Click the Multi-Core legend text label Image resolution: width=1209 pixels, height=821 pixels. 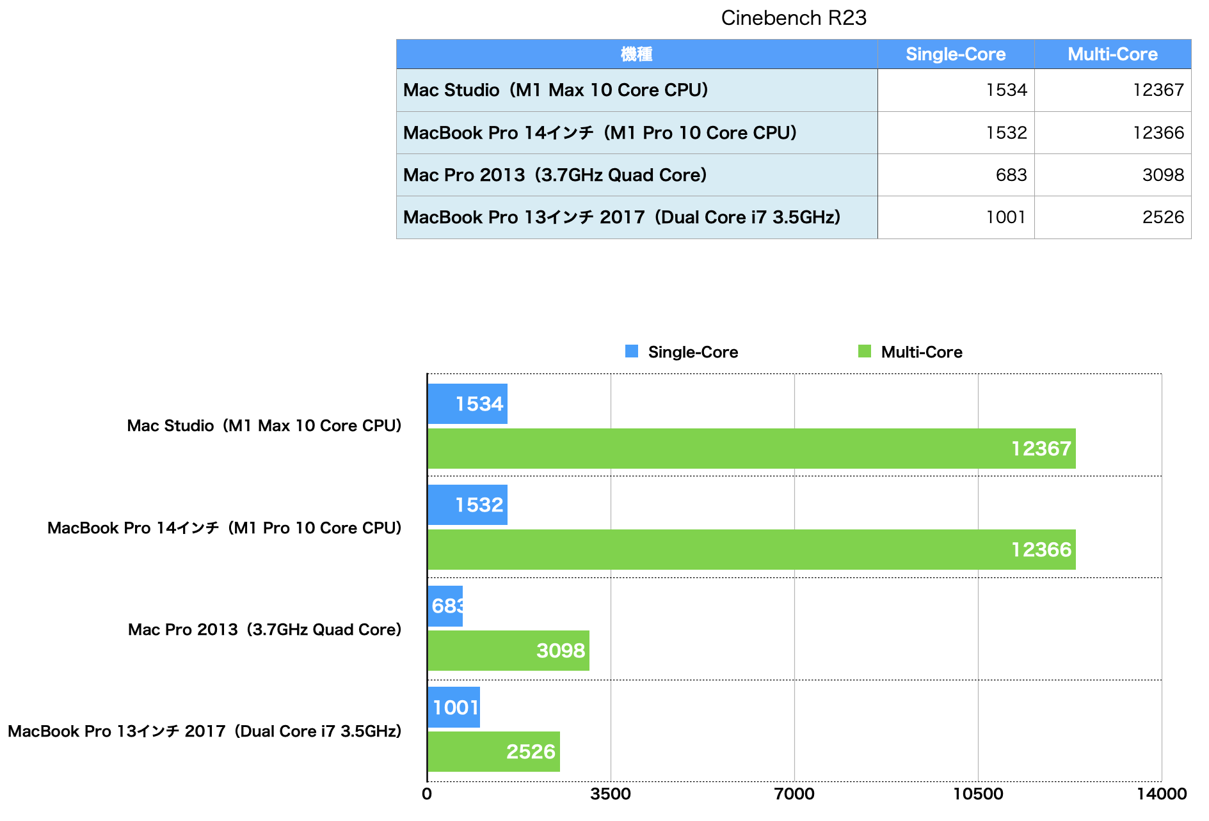(x=921, y=352)
